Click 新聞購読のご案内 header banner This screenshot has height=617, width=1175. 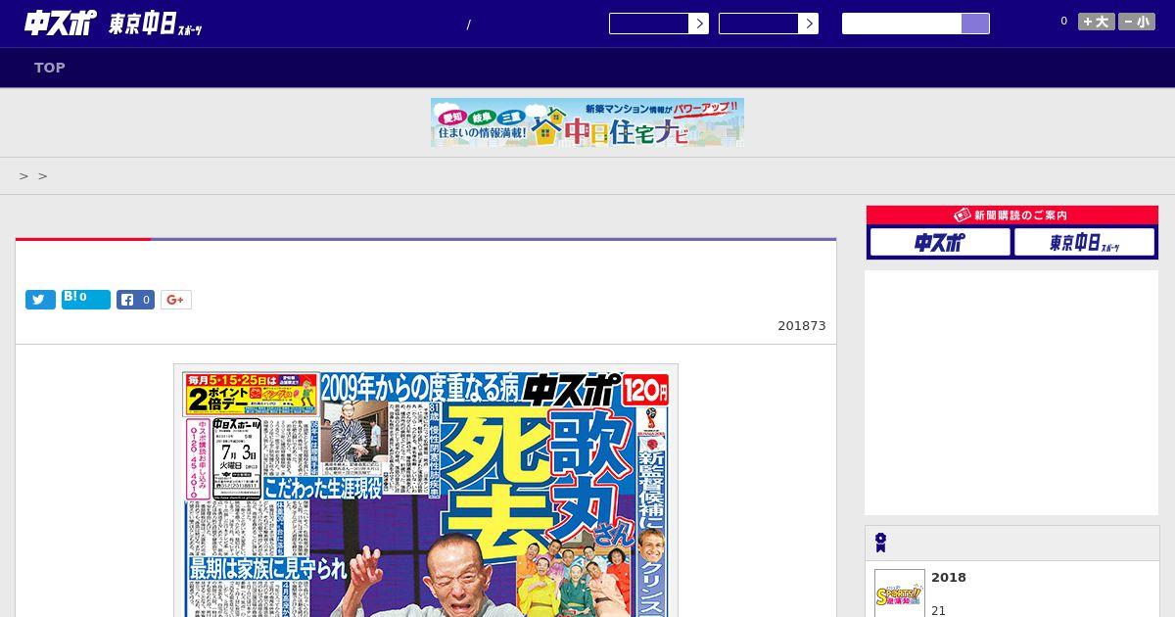pyautogui.click(x=1012, y=214)
